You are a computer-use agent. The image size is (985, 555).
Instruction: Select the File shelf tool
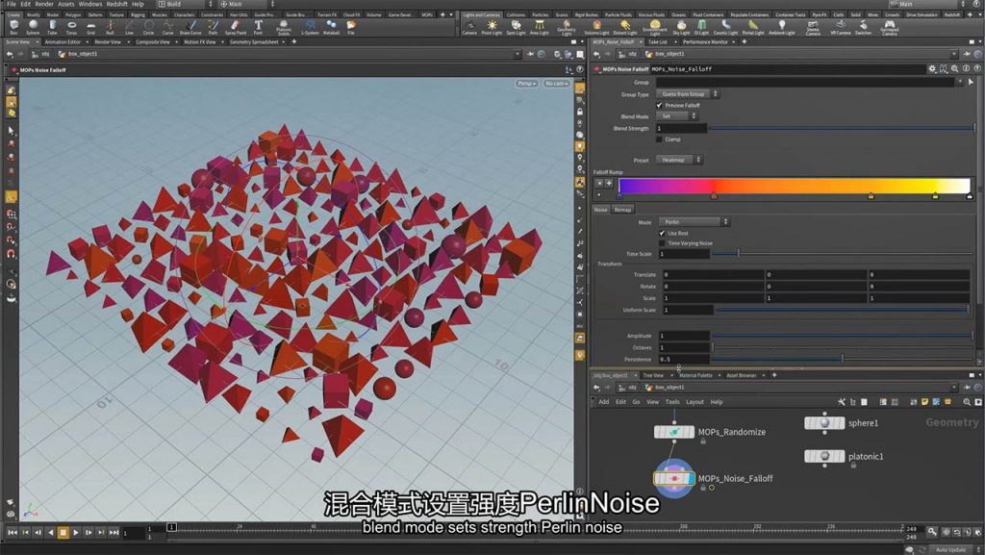click(x=351, y=27)
